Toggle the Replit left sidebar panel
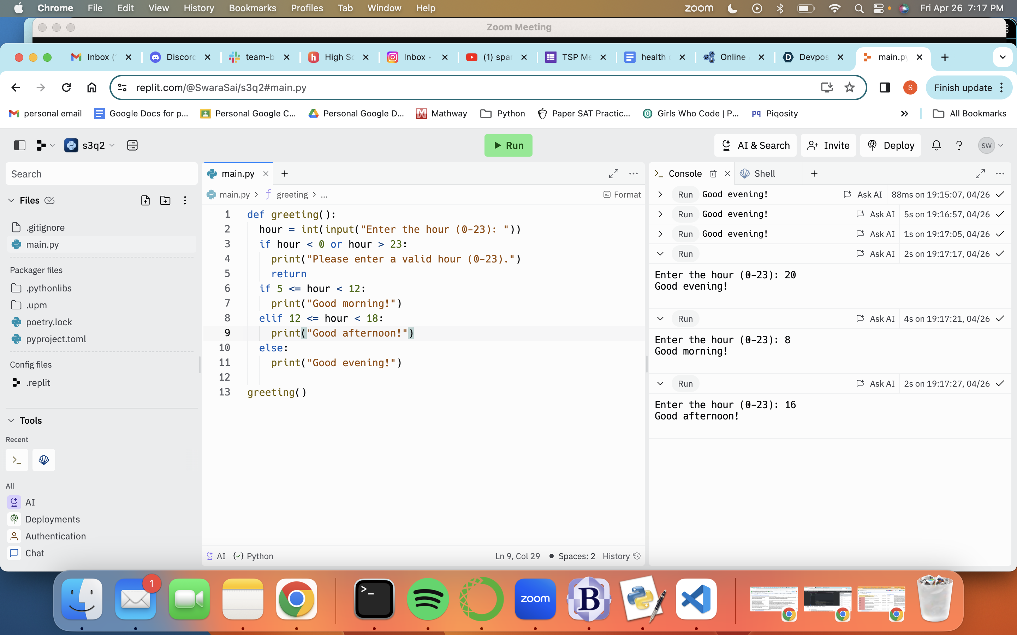1017x635 pixels. (x=20, y=145)
